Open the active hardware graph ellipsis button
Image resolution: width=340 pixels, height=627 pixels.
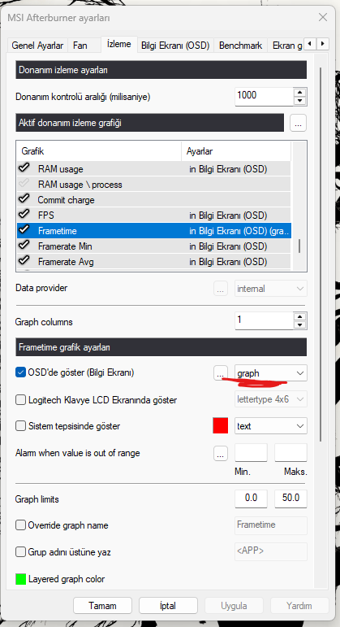298,123
